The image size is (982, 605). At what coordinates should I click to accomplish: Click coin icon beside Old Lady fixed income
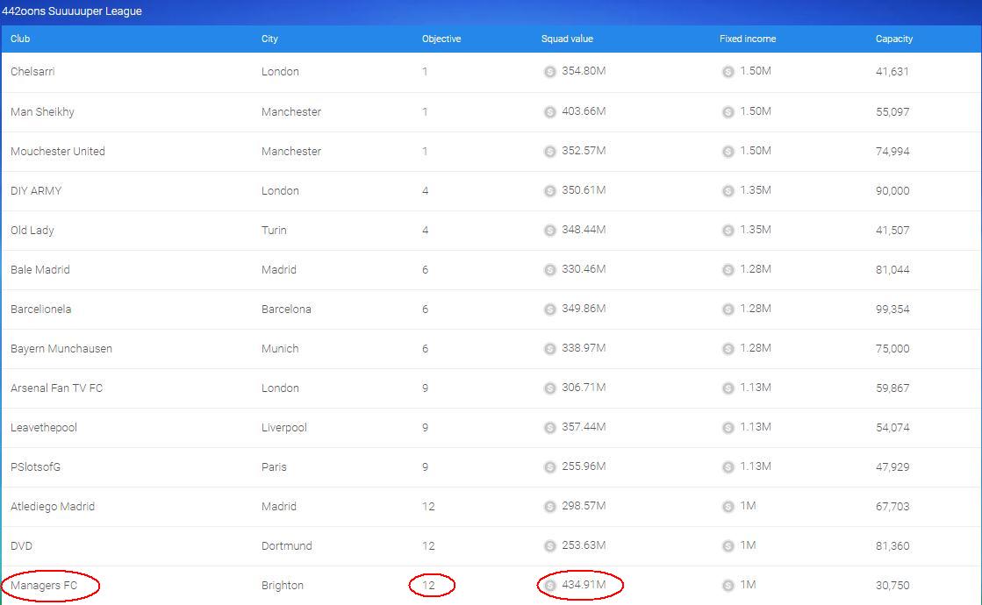point(728,231)
